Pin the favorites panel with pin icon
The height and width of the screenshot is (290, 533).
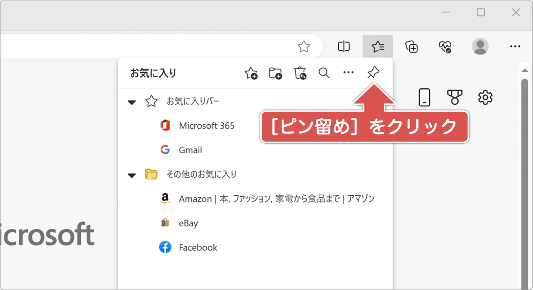(x=373, y=73)
